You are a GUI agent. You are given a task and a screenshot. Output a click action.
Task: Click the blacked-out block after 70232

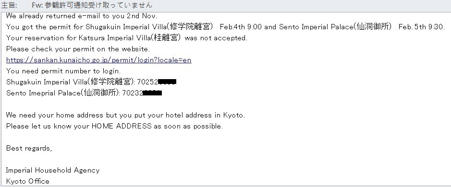pyautogui.click(x=153, y=93)
